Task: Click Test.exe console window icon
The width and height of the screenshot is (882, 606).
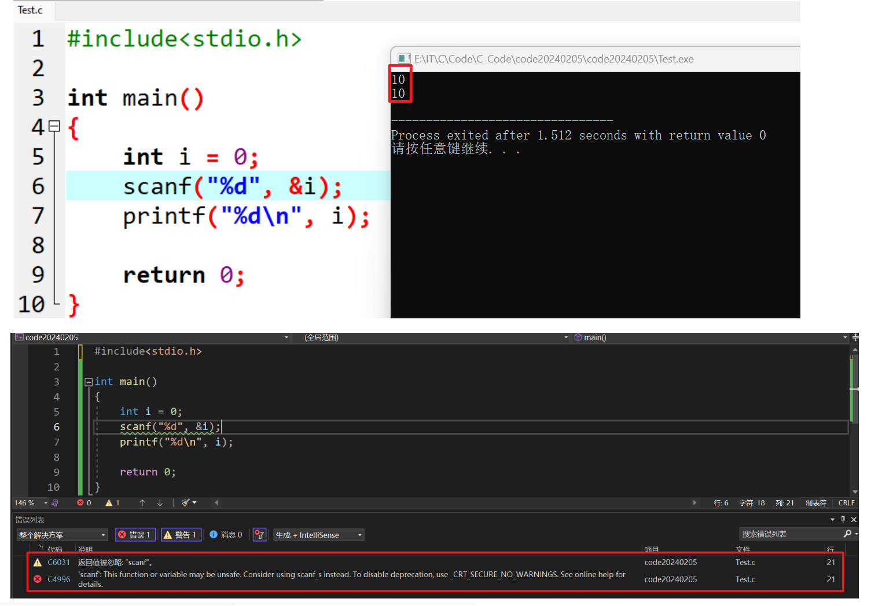Action: click(x=404, y=58)
